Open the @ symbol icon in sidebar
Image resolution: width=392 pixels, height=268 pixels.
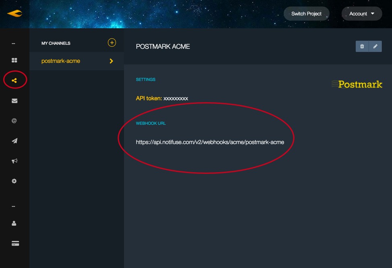pyautogui.click(x=14, y=121)
